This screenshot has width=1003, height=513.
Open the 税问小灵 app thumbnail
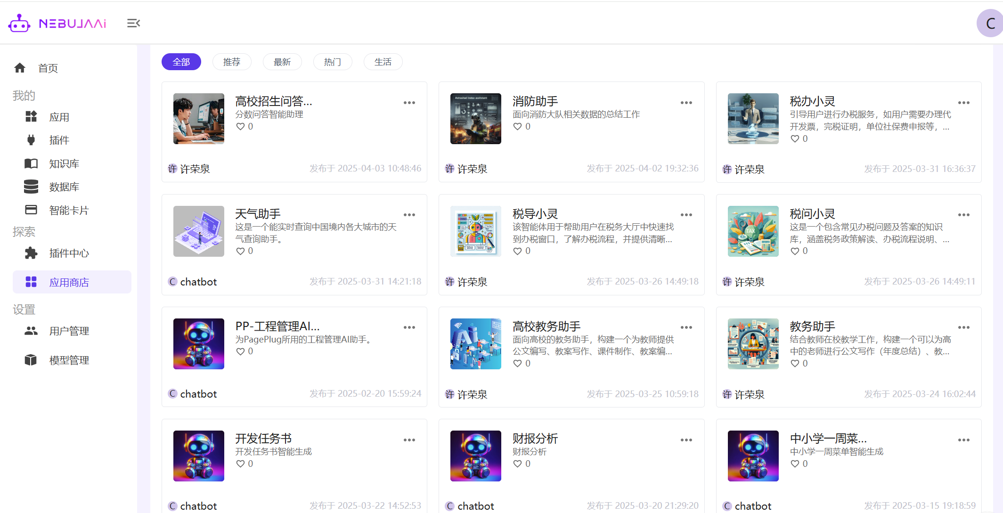[752, 231]
